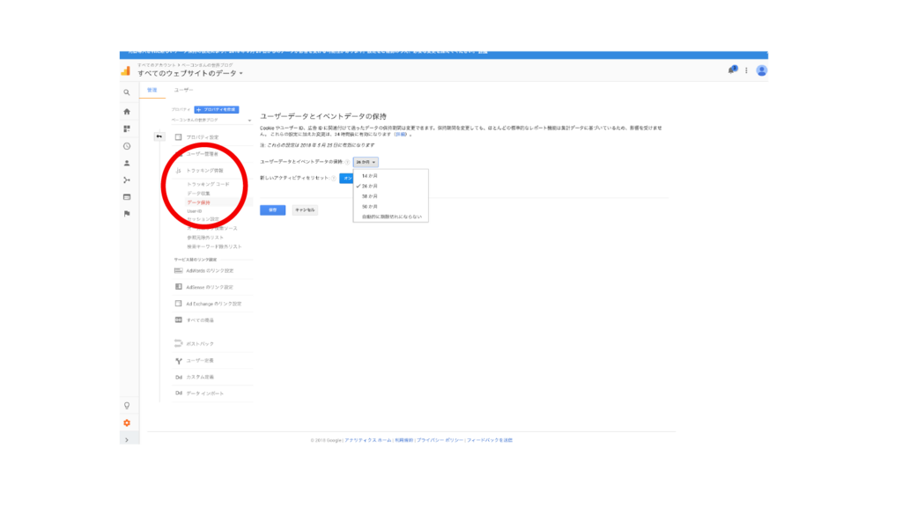Open Customization dashboards icon in sidebar

pyautogui.click(x=127, y=129)
